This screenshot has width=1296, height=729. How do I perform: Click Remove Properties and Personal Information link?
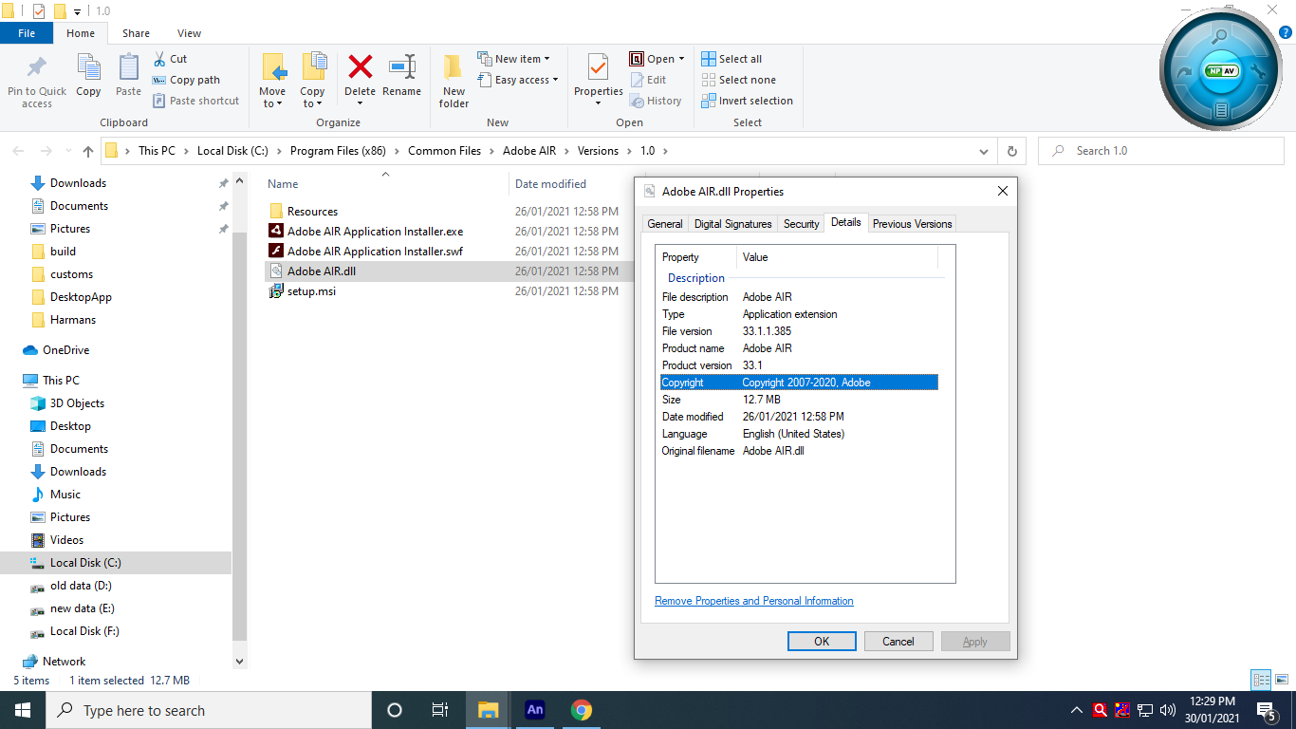753,600
